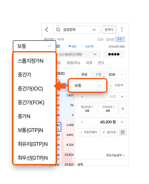
Task: Click the volume figure 255,659,586
Action: pyautogui.click(x=117, y=47)
